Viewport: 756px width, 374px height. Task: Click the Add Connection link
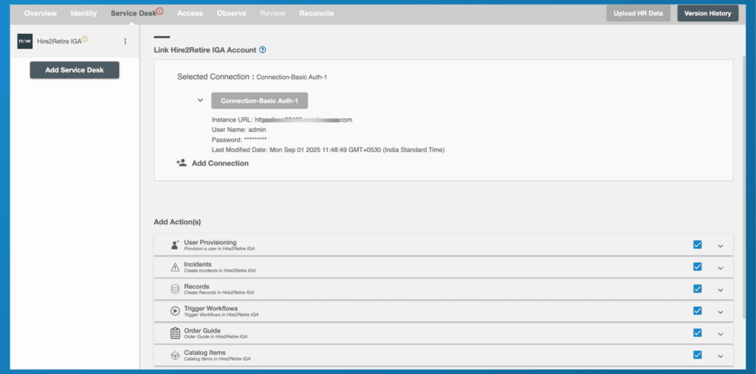click(x=220, y=163)
